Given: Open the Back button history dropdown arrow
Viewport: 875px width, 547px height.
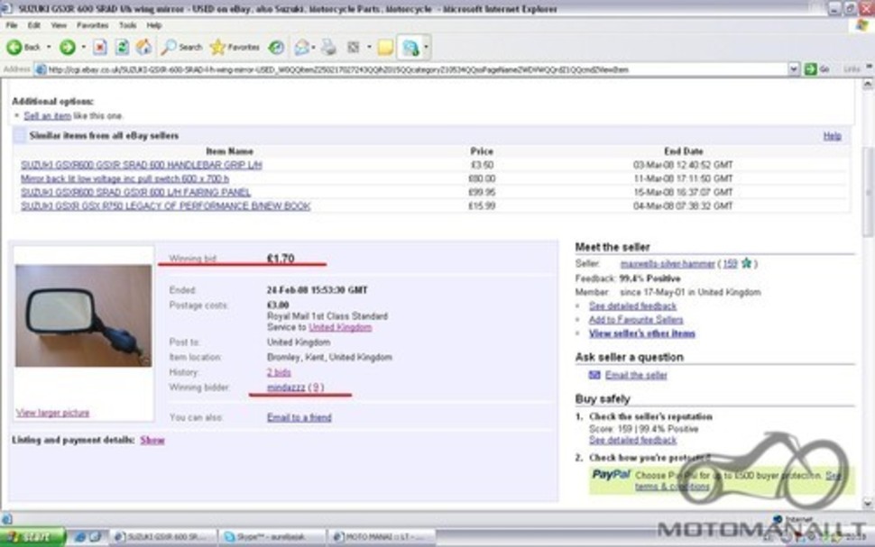Looking at the screenshot, I should point(49,48).
